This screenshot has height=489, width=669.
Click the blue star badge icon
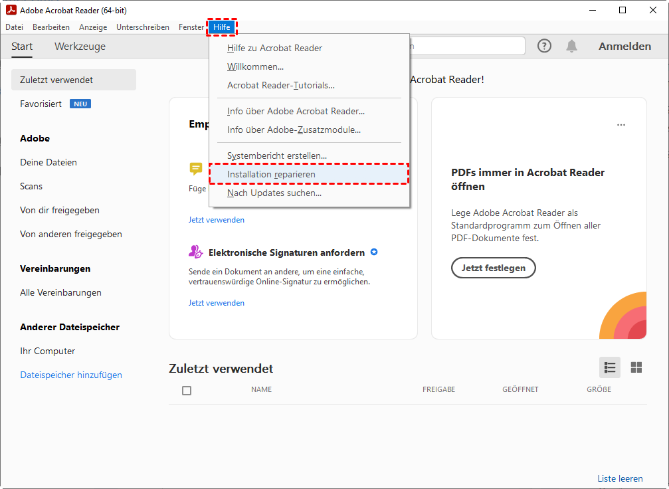coord(374,252)
